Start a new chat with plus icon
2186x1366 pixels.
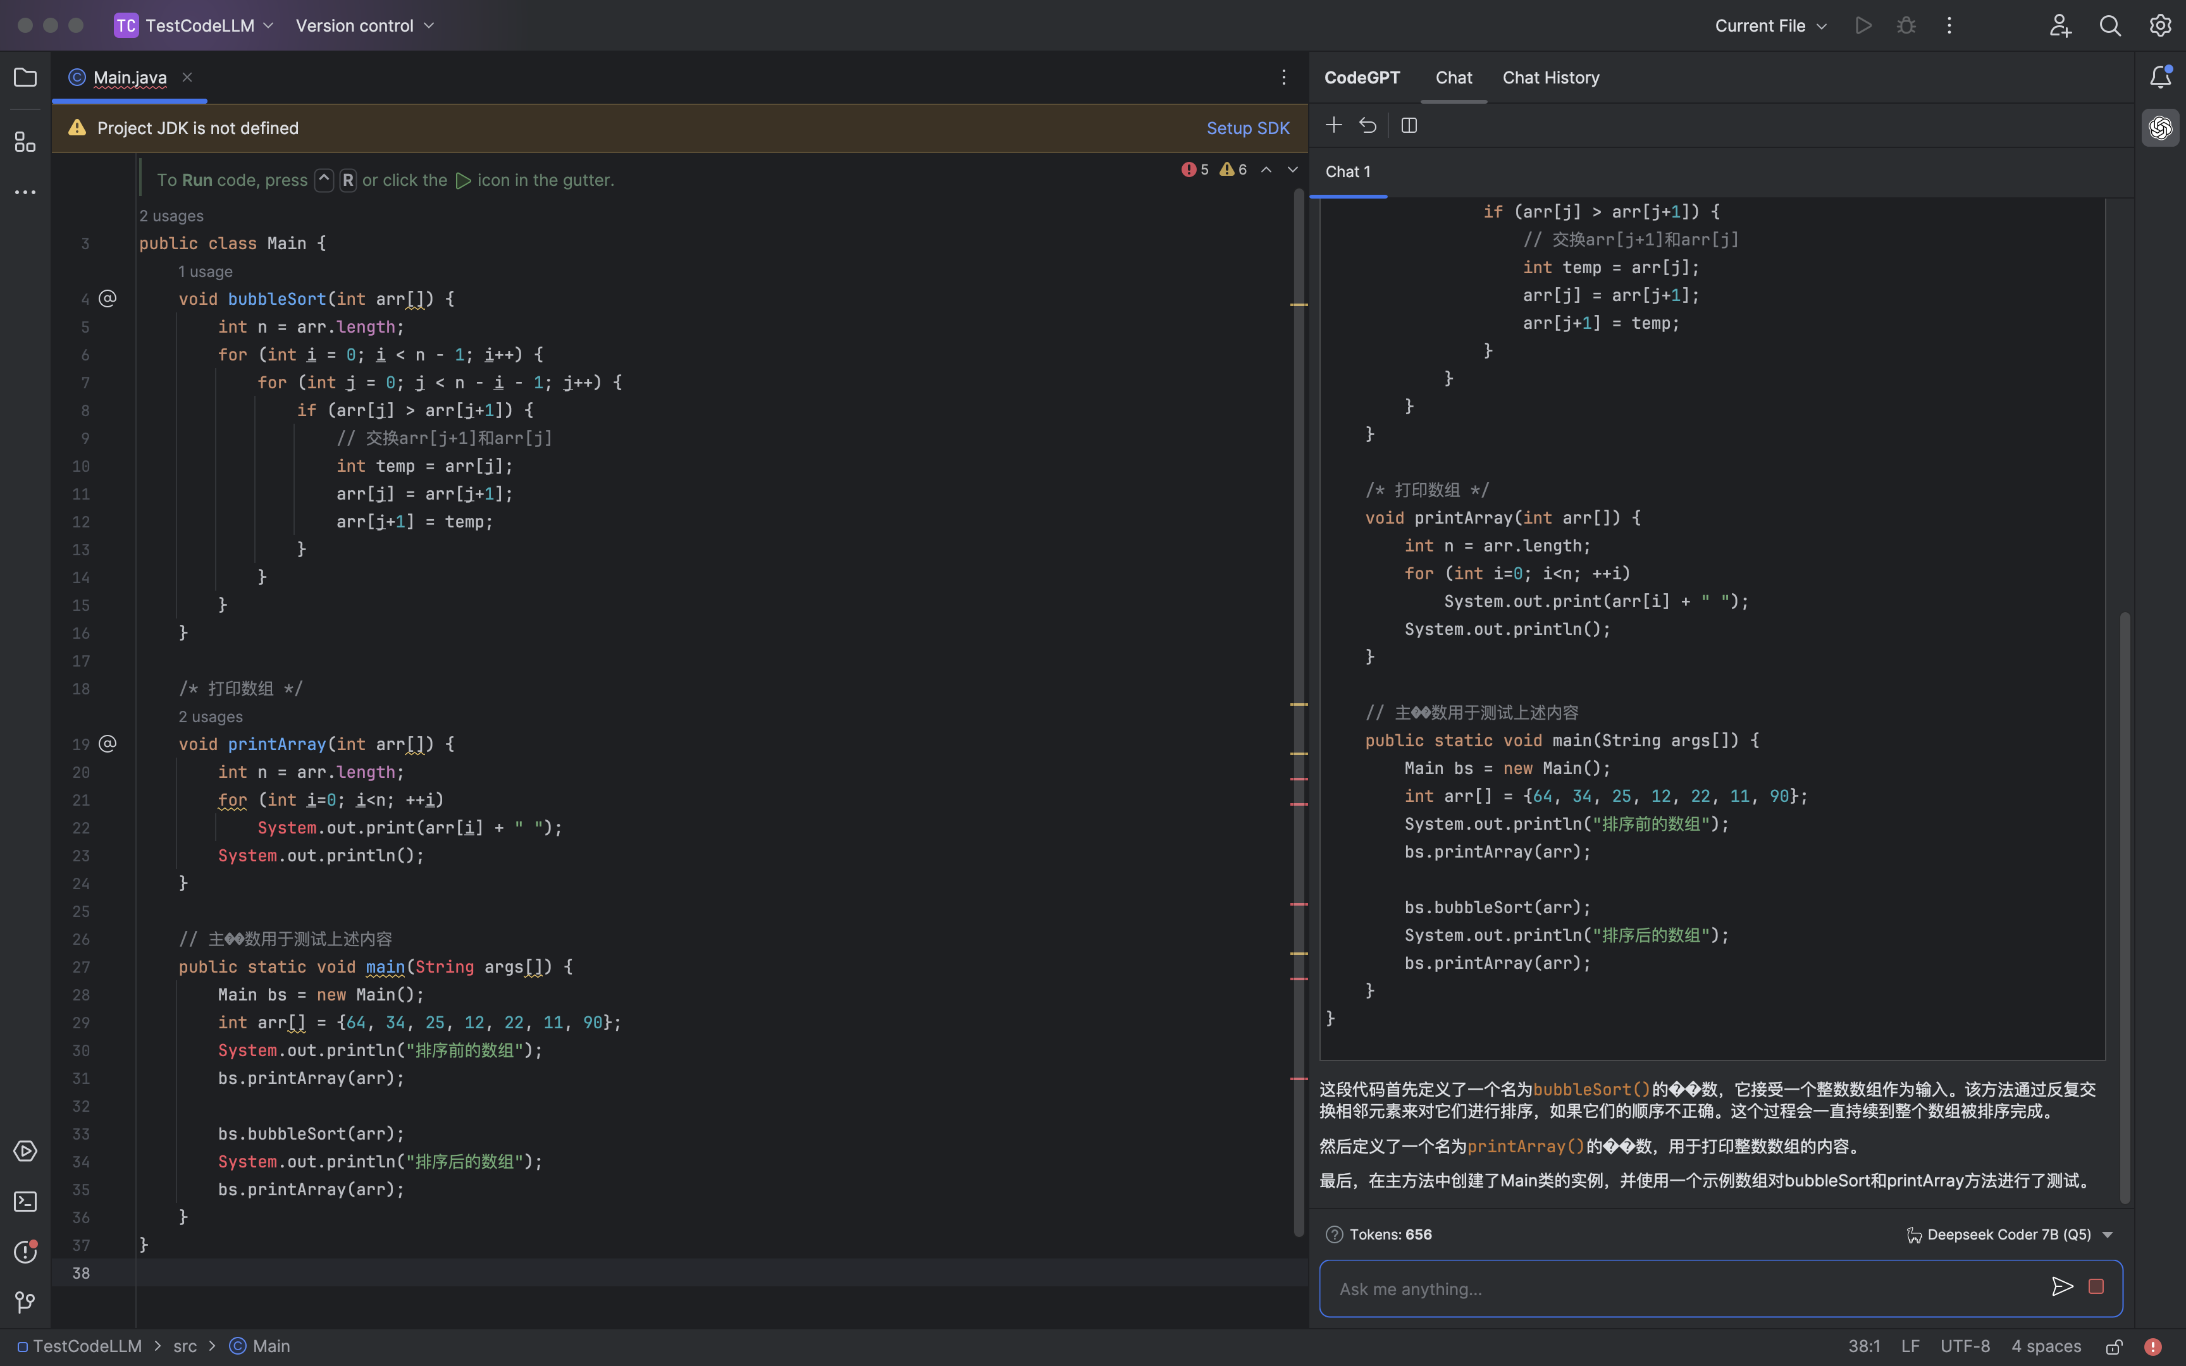click(1333, 126)
